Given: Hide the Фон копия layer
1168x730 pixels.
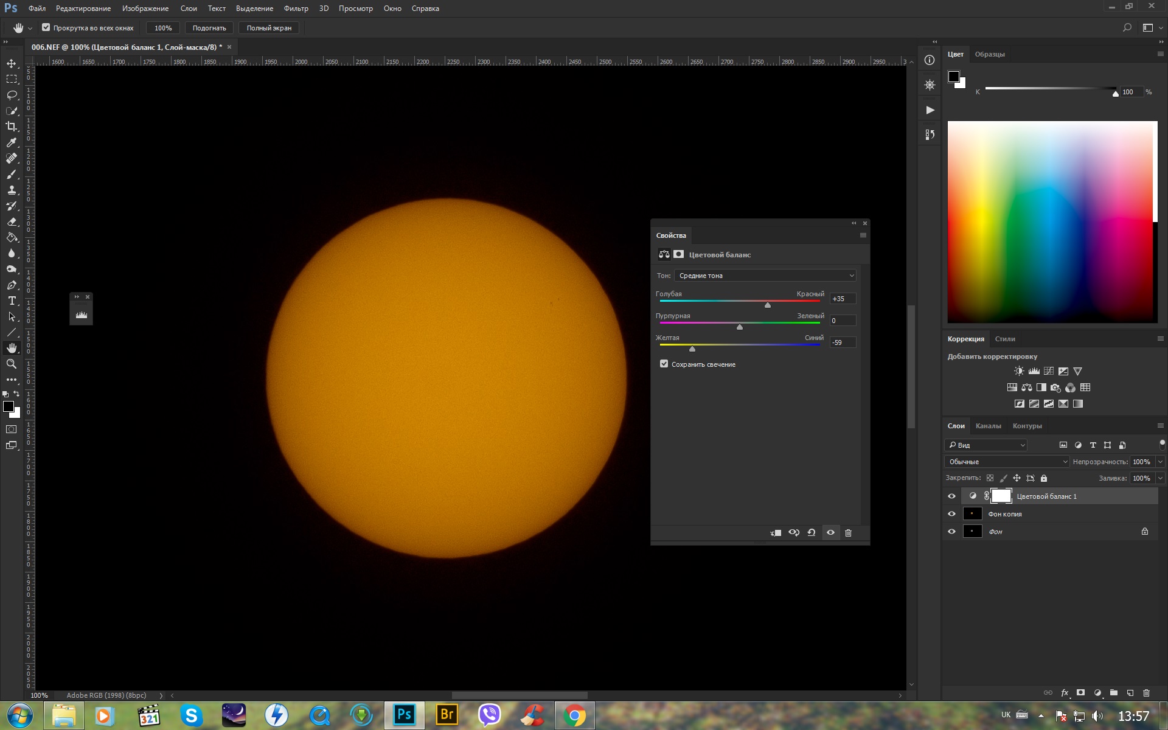Looking at the screenshot, I should point(951,514).
